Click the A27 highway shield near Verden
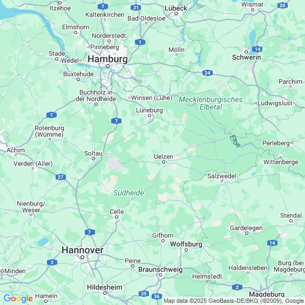Screen dimensions: 305x305 click(60, 177)
